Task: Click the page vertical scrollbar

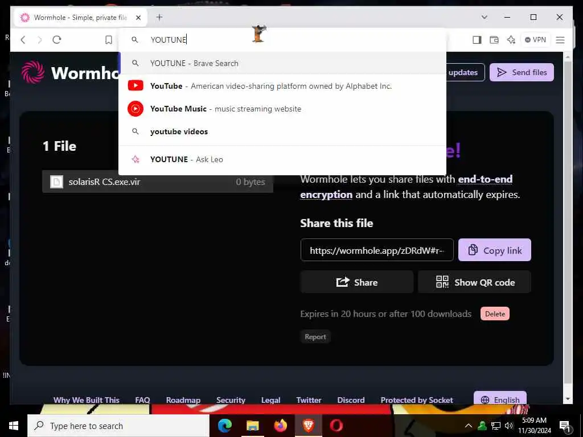Action: click(568, 223)
